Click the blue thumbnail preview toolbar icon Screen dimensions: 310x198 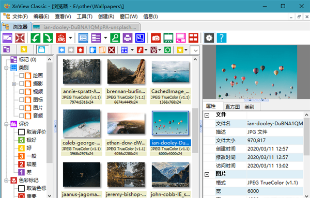click(140, 38)
